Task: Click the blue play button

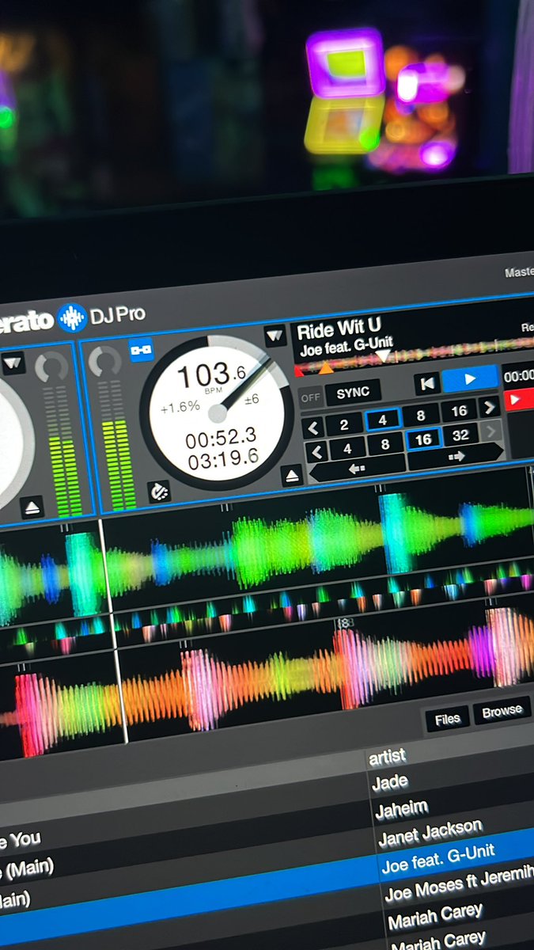Action: pyautogui.click(x=471, y=378)
